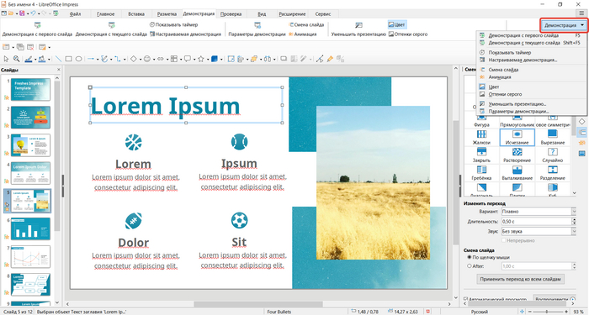Screen dimensions: 589x315
Task: Choose the connector tool
Action: coord(118,59)
